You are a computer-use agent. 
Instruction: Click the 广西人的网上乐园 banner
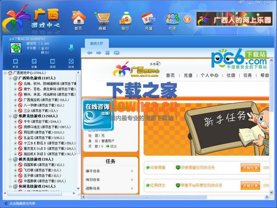[x=235, y=19]
